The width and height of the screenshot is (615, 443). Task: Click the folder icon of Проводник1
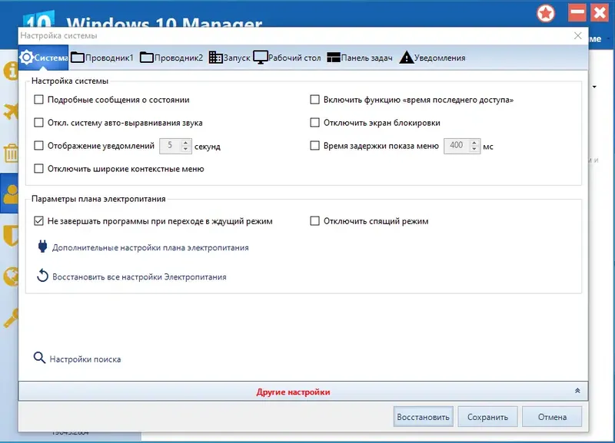pos(78,57)
